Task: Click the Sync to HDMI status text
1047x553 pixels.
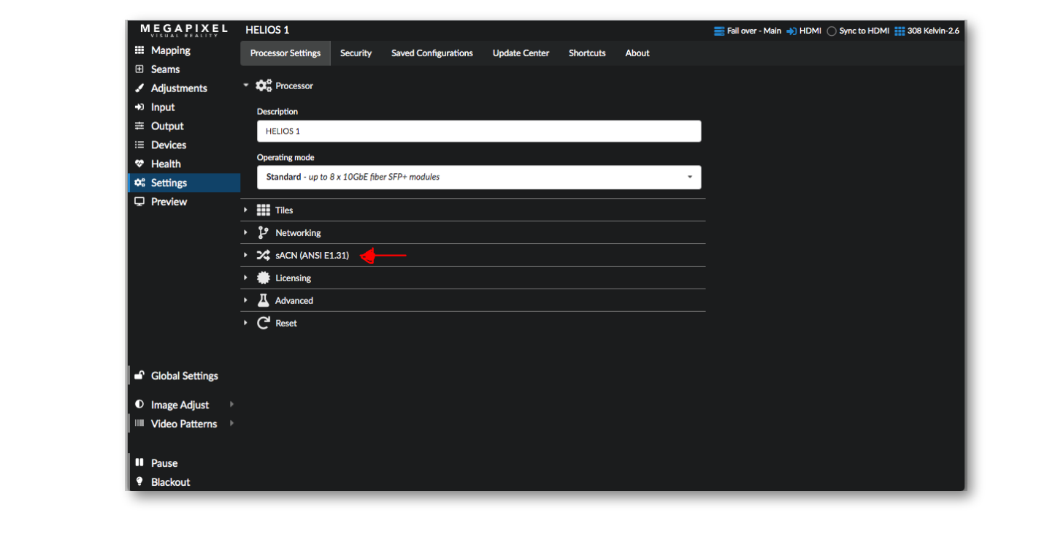Action: [x=864, y=31]
